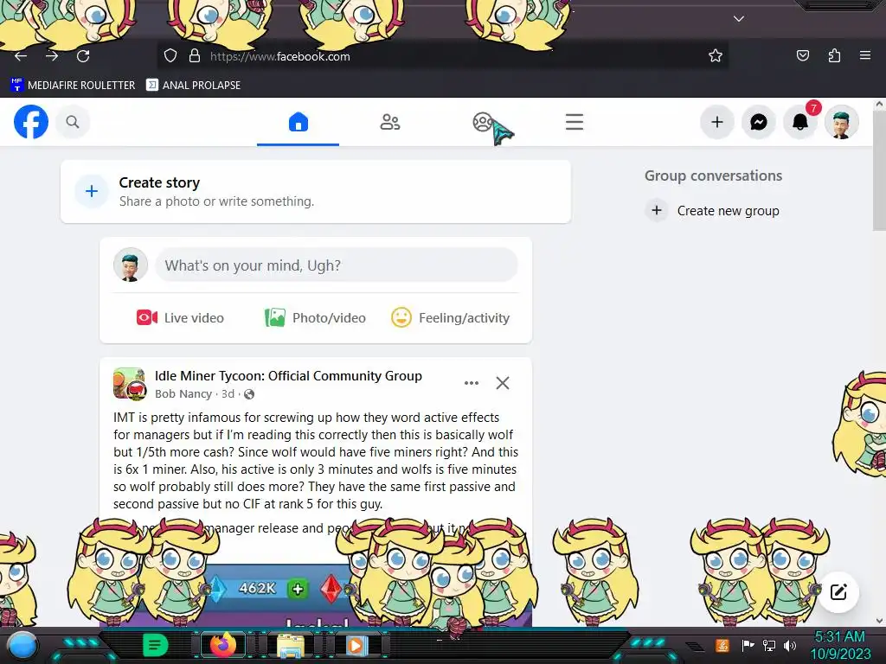Open the account profile picture menu
The image size is (886, 664).
click(x=841, y=122)
